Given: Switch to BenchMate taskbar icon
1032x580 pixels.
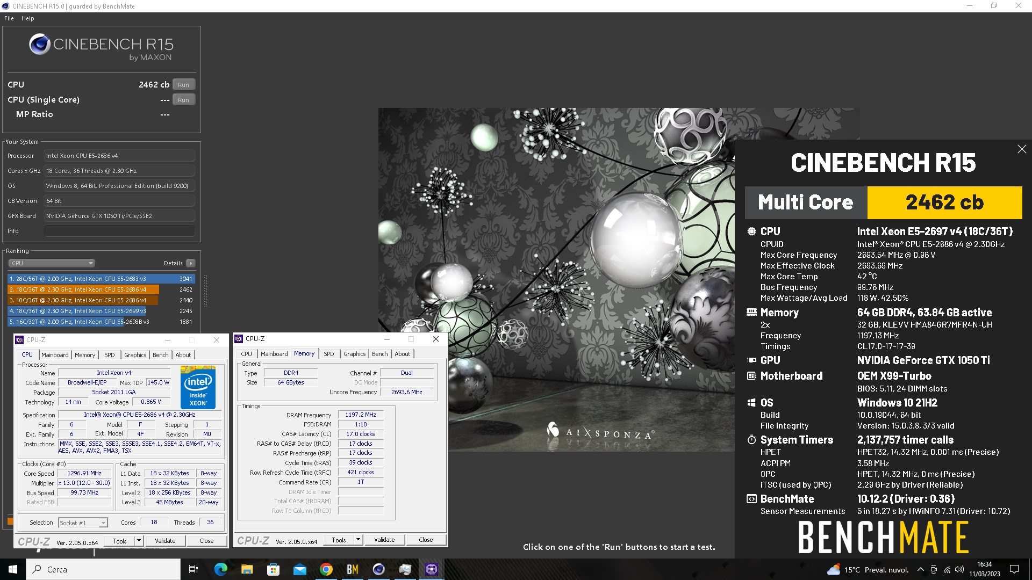Looking at the screenshot, I should click(x=352, y=569).
